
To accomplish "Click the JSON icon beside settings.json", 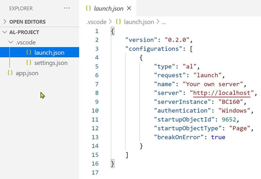I will [x=29, y=63].
